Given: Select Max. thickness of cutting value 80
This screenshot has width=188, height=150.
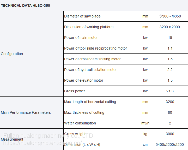Looking at the screenshot, I should 170,112.
